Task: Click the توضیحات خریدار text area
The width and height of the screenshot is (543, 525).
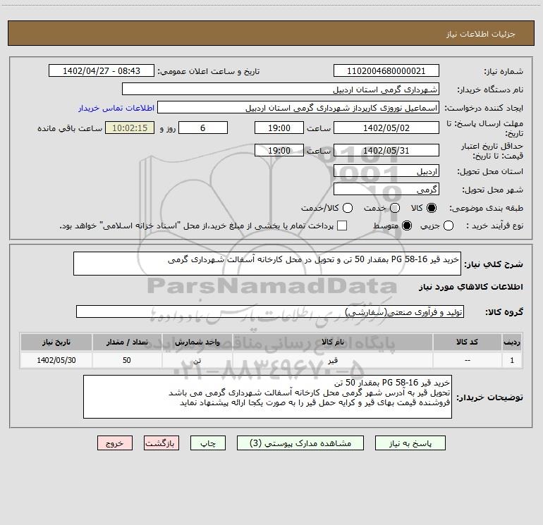Action: point(267,397)
